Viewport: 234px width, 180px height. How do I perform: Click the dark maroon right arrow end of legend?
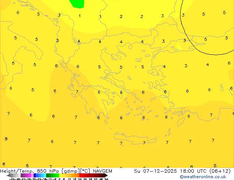pos(106,176)
